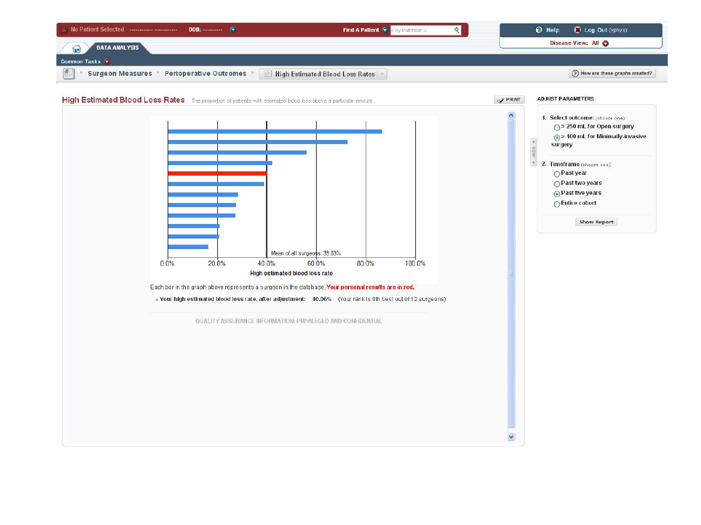
Task: Switch to the Data Analysis tab
Action: click(x=117, y=47)
